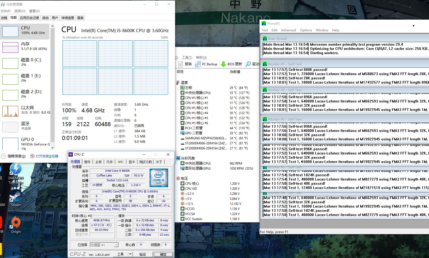429x258 pixels.
Task: Open the 帮助(H) menu in AIDA64
Action: [x=201, y=57]
